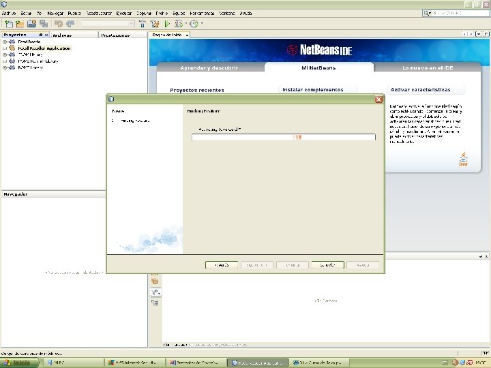Image resolution: width=491 pixels, height=368 pixels.
Task: Select the ROME Fetcher Library tree row
Action: point(38,61)
